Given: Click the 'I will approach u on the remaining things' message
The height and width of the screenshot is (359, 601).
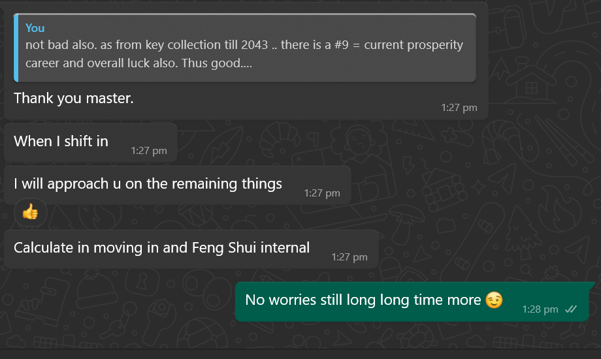Looking at the screenshot, I should [x=178, y=185].
